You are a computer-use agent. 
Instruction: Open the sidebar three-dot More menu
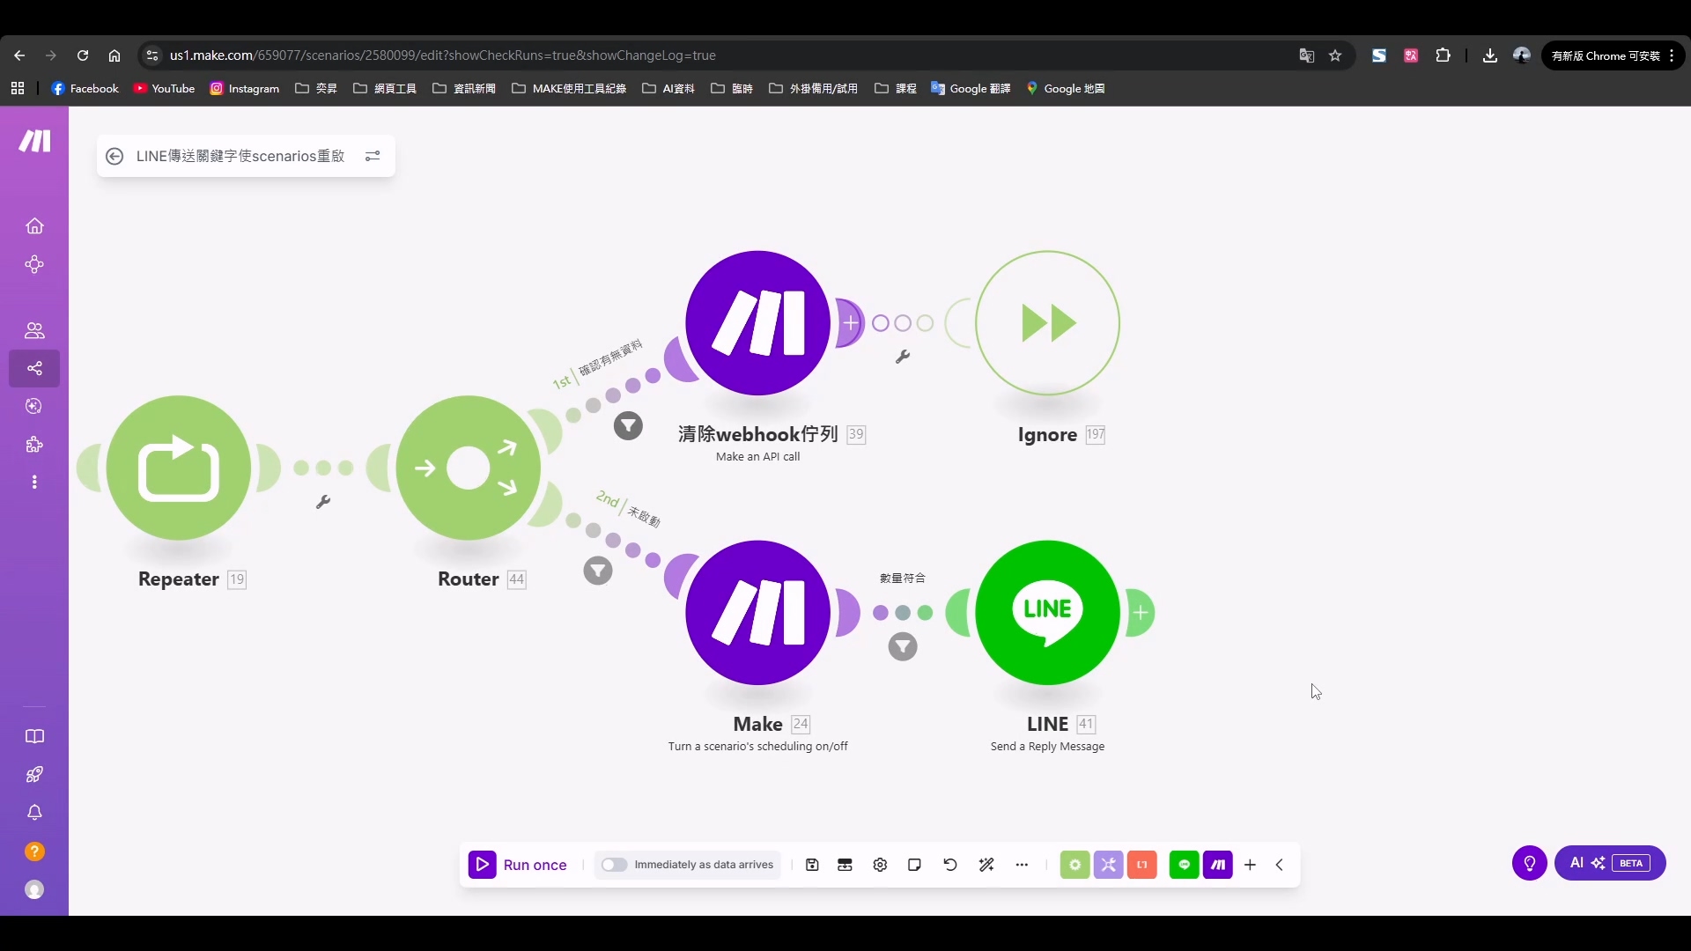34,483
